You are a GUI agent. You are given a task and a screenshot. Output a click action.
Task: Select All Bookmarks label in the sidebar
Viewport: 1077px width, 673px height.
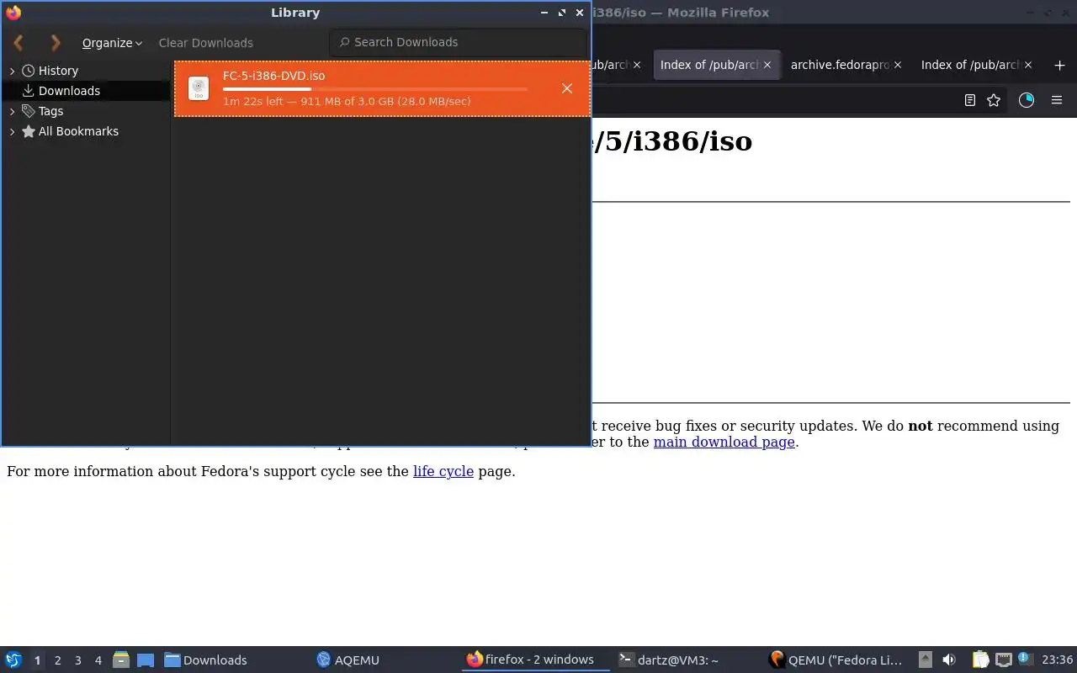78,131
